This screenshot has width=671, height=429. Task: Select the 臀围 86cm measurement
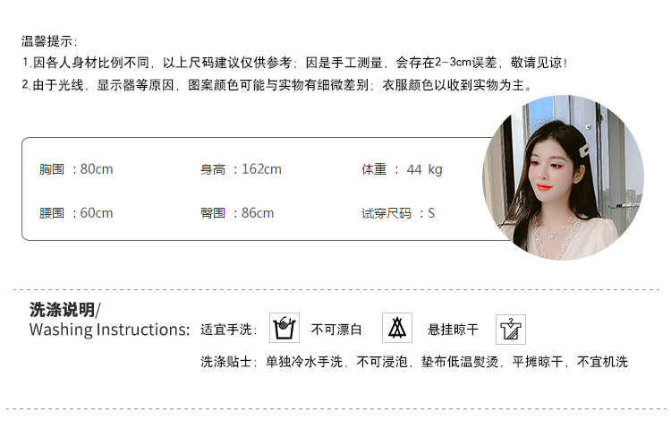[x=237, y=213]
